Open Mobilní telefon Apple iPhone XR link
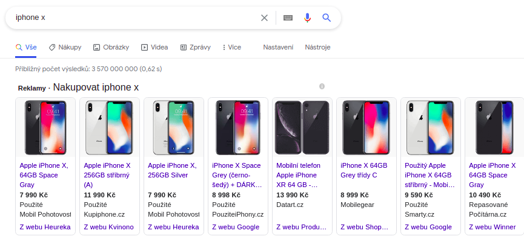 300,175
